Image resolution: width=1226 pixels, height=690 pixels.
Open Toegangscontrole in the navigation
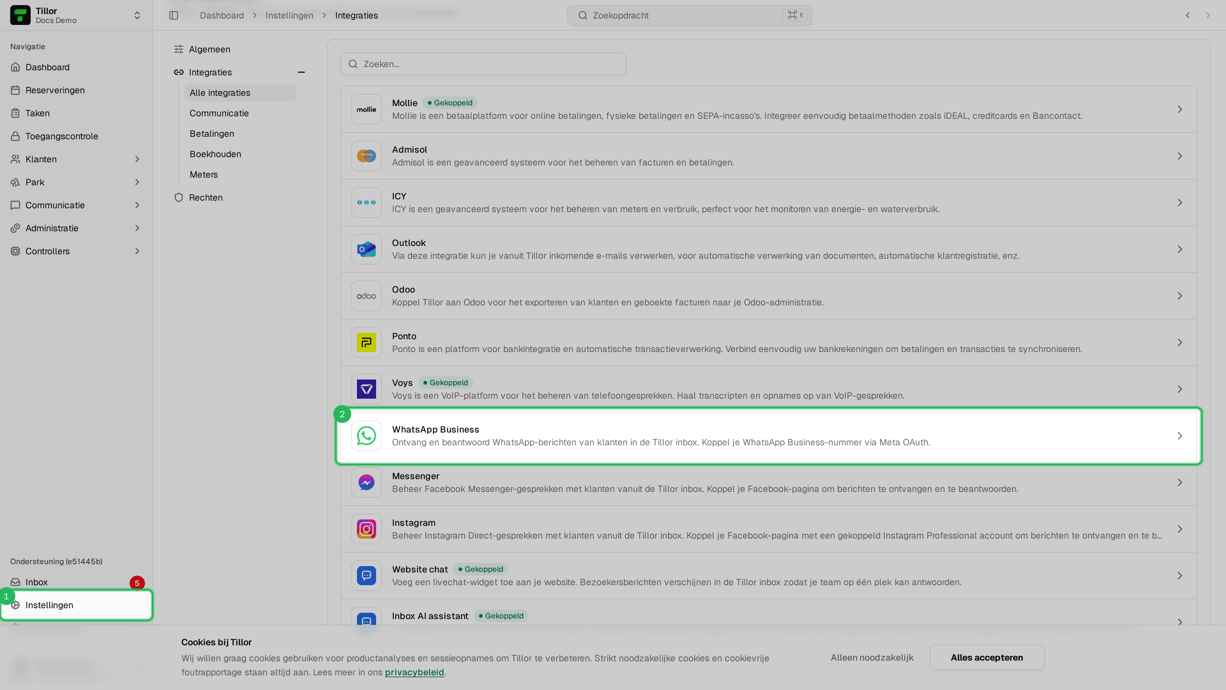pyautogui.click(x=76, y=136)
